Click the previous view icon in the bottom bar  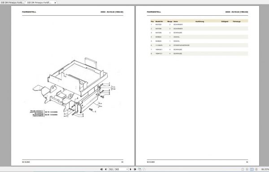[x=139, y=169]
